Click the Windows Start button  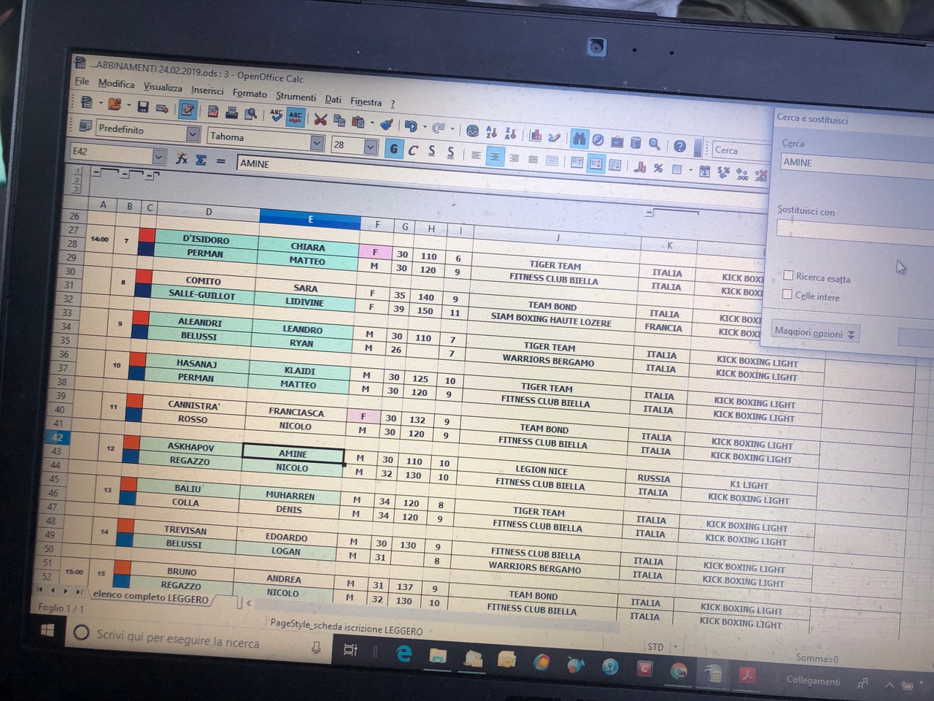tap(47, 630)
